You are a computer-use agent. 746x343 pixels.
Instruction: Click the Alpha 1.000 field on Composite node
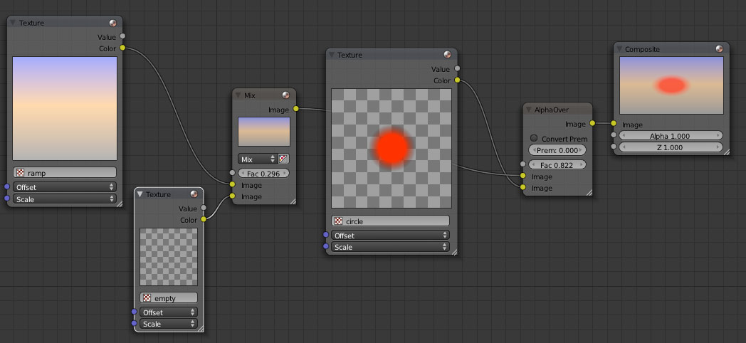tap(671, 136)
